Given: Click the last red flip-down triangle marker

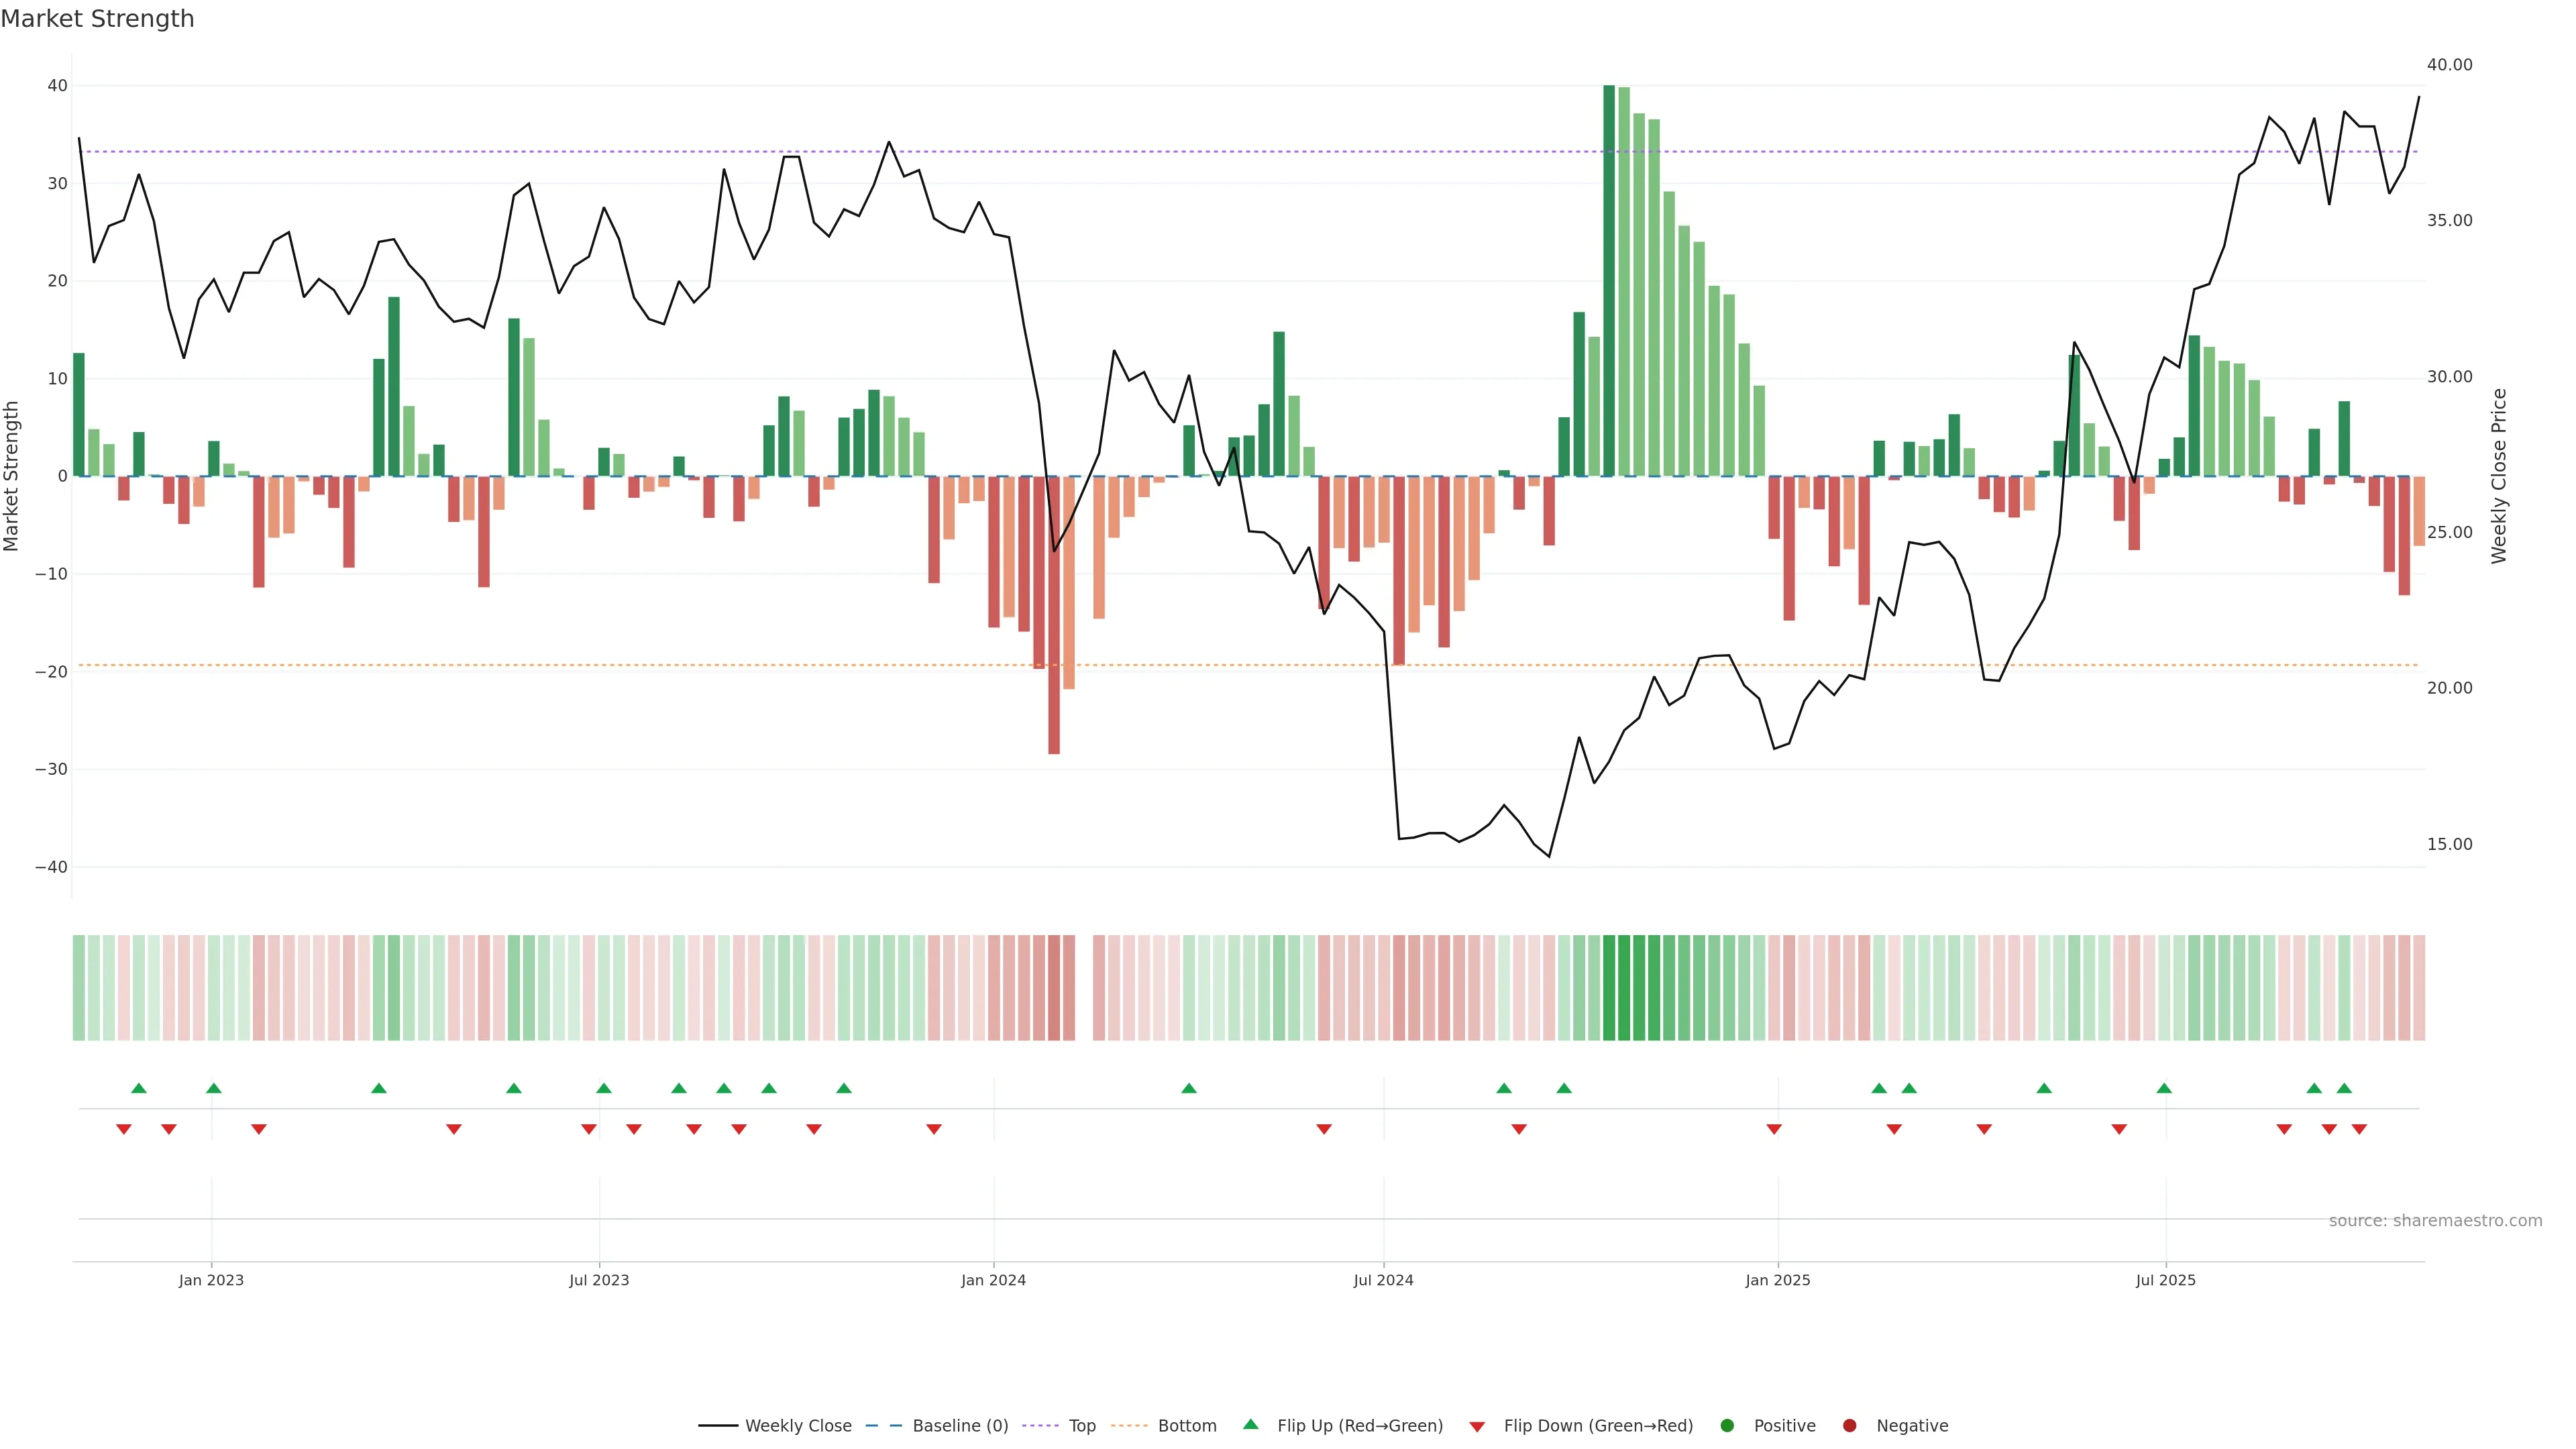Looking at the screenshot, I should (x=2359, y=1129).
